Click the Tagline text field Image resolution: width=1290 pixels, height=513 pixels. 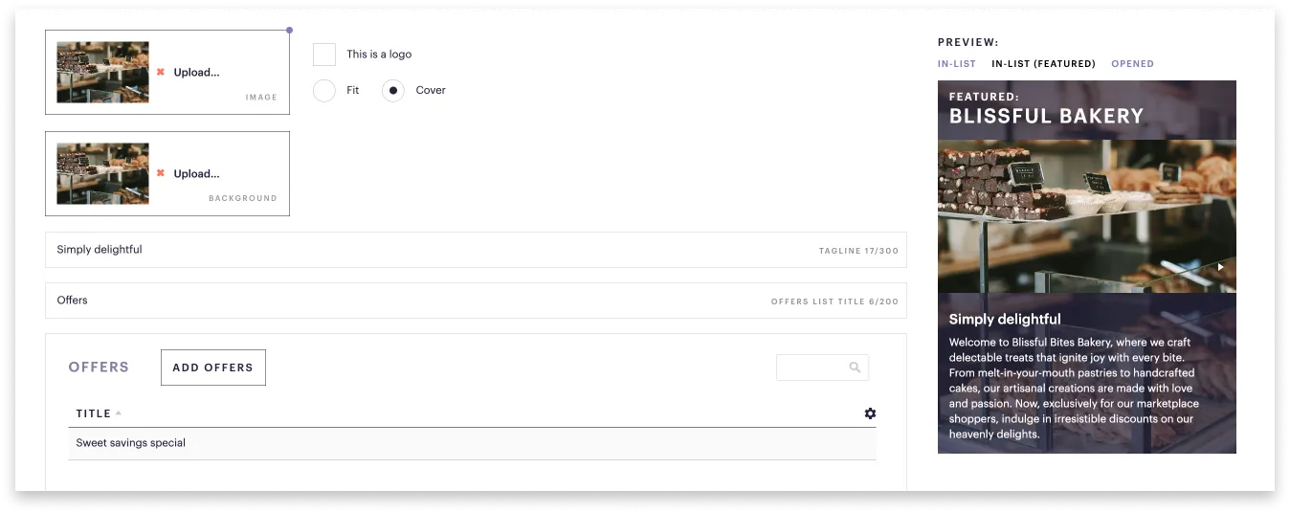coord(476,250)
